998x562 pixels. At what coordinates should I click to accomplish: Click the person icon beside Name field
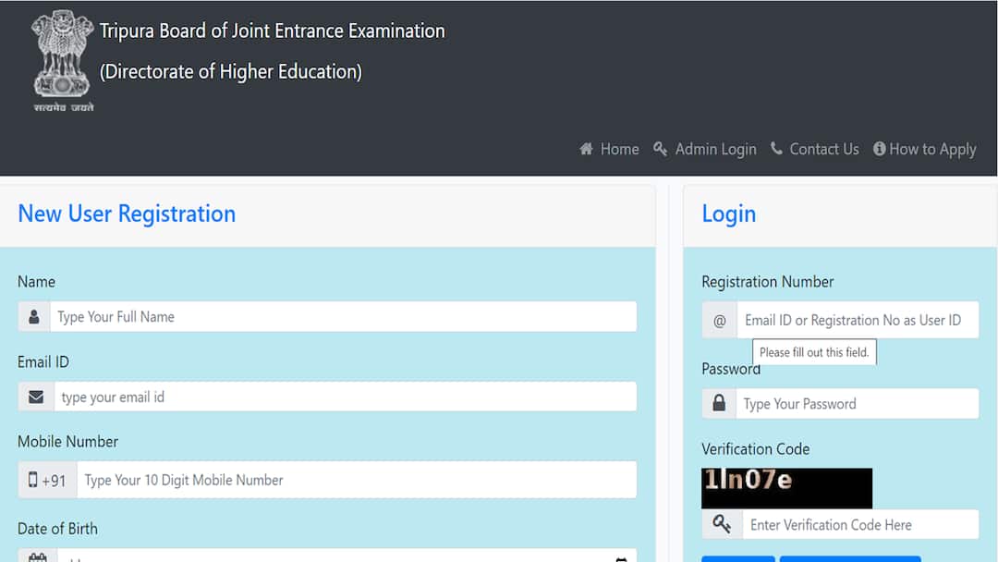tap(34, 317)
